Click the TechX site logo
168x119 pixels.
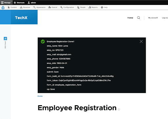(x=21, y=18)
